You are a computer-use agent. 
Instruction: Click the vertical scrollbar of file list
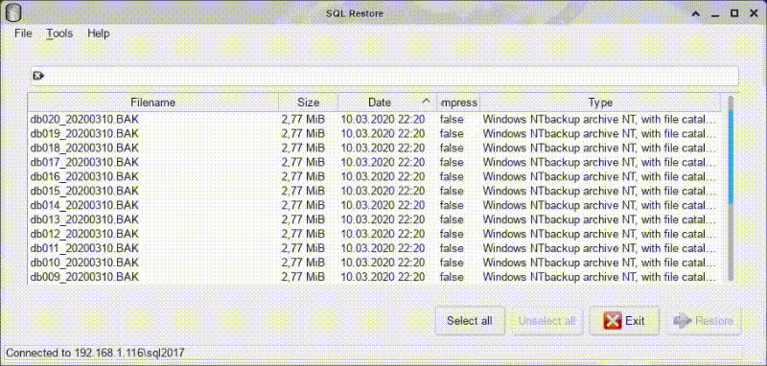point(731,188)
